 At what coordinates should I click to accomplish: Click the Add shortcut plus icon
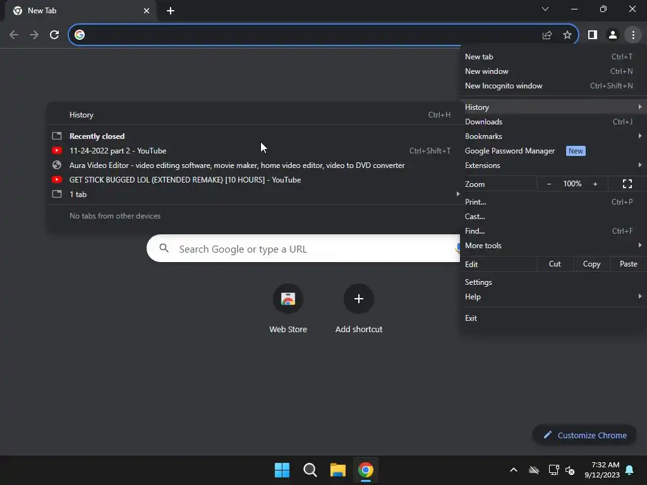359,299
